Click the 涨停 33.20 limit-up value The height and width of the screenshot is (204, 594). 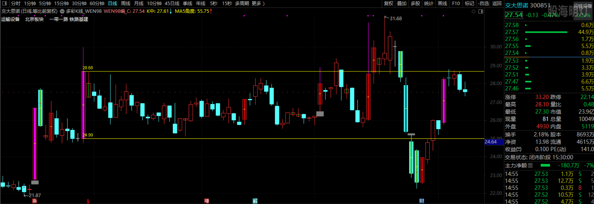tap(542, 97)
